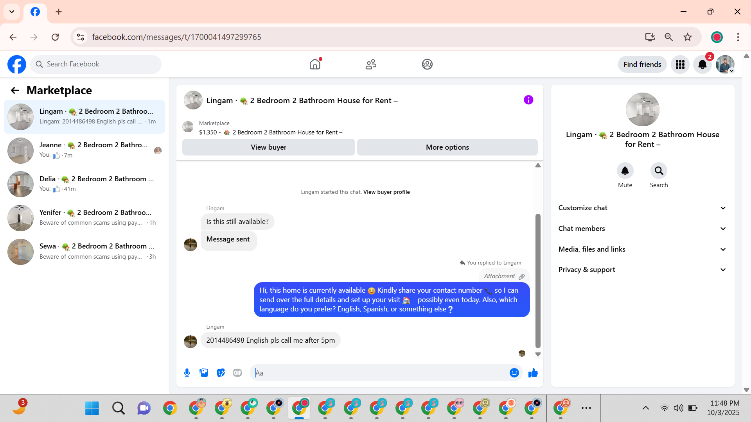This screenshot has width=751, height=422.
Task: Click message '2014486498 English pls call me after 5pm'
Action: (x=270, y=340)
